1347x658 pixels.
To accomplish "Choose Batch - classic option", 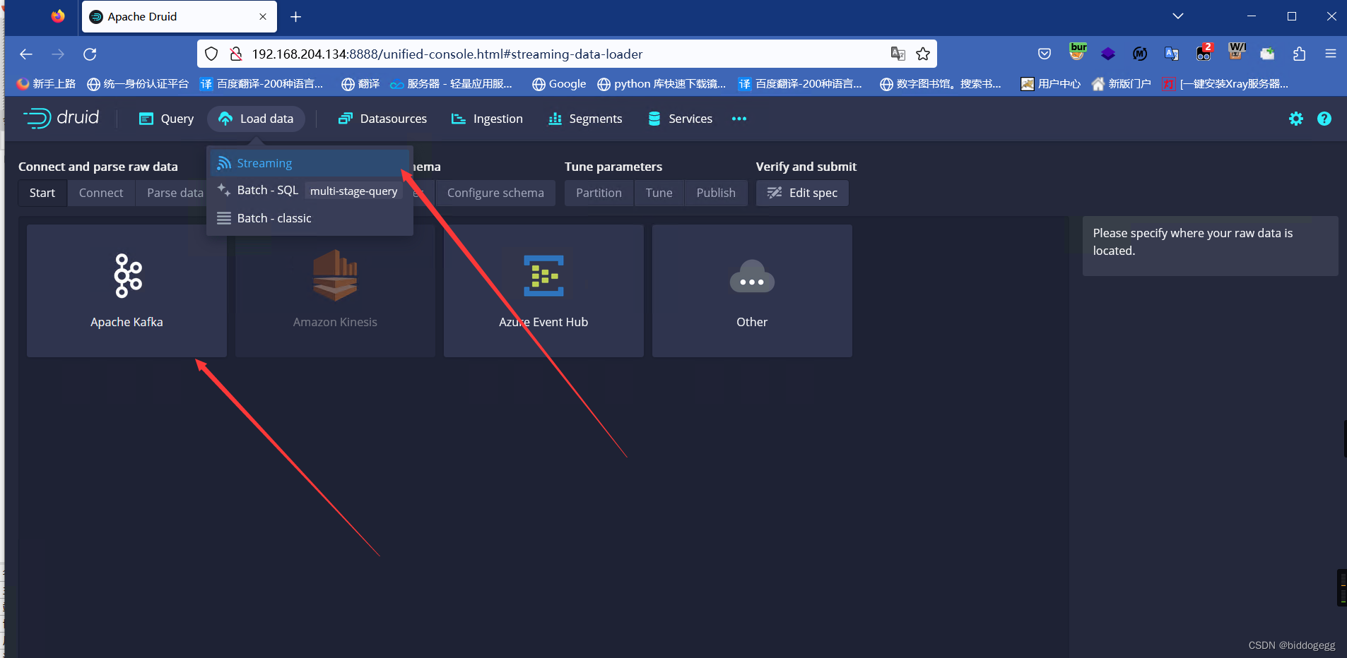I will click(x=310, y=218).
